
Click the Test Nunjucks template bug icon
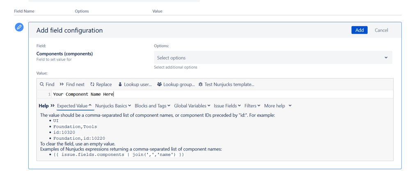[x=200, y=84]
